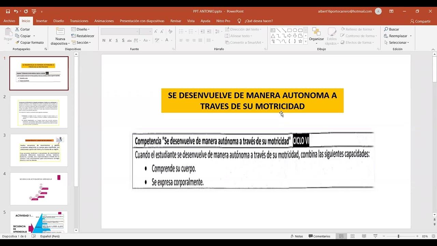Center text in Párrafo group
Screen dimensions: 437x246
tap(187, 40)
